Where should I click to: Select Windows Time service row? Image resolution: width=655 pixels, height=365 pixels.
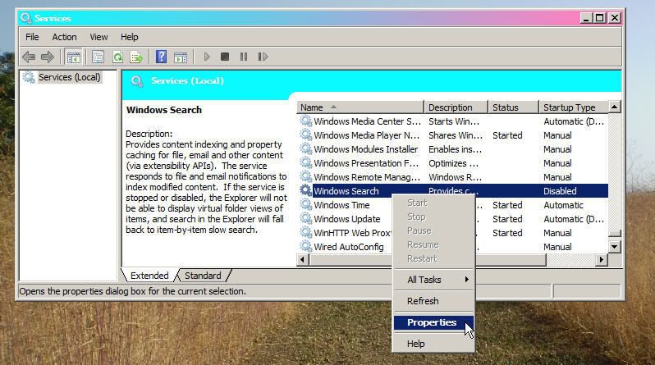[452, 205]
